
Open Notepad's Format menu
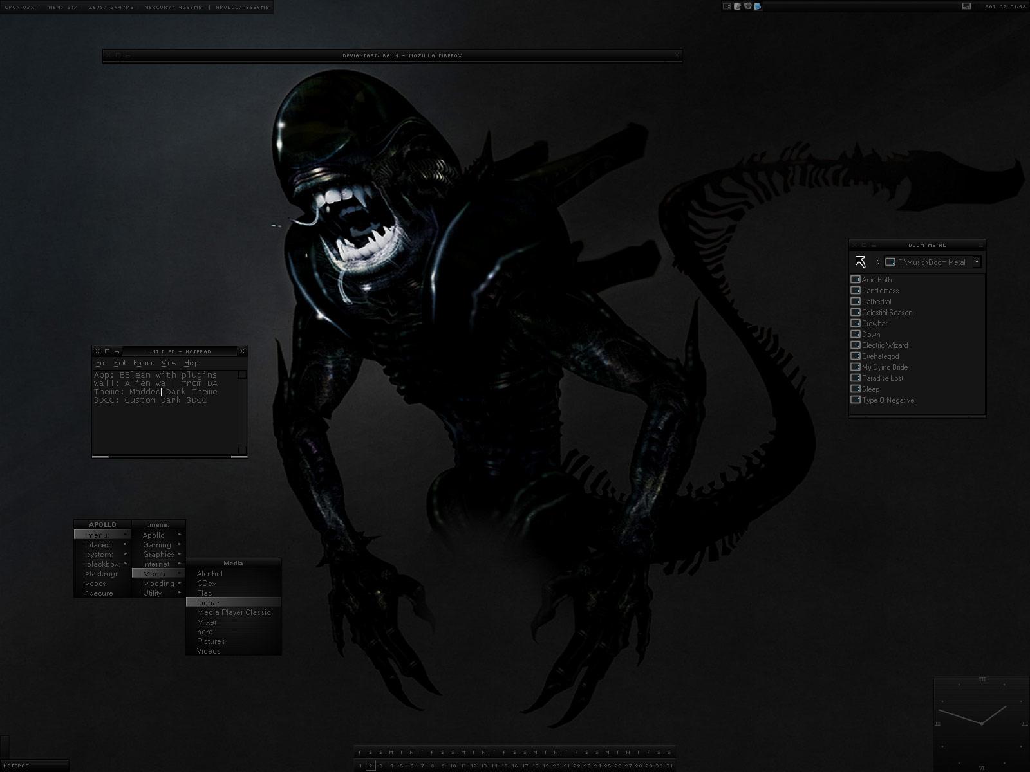tap(144, 363)
